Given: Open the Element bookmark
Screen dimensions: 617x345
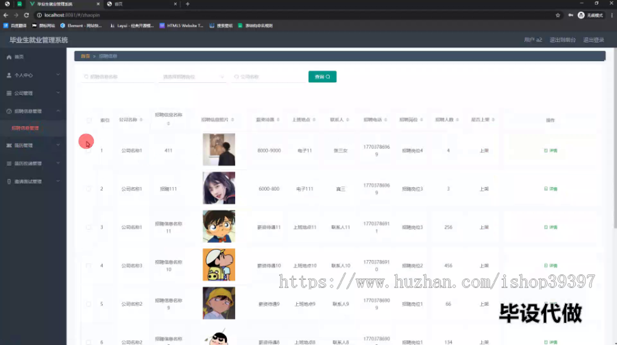Looking at the screenshot, I should pyautogui.click(x=81, y=25).
